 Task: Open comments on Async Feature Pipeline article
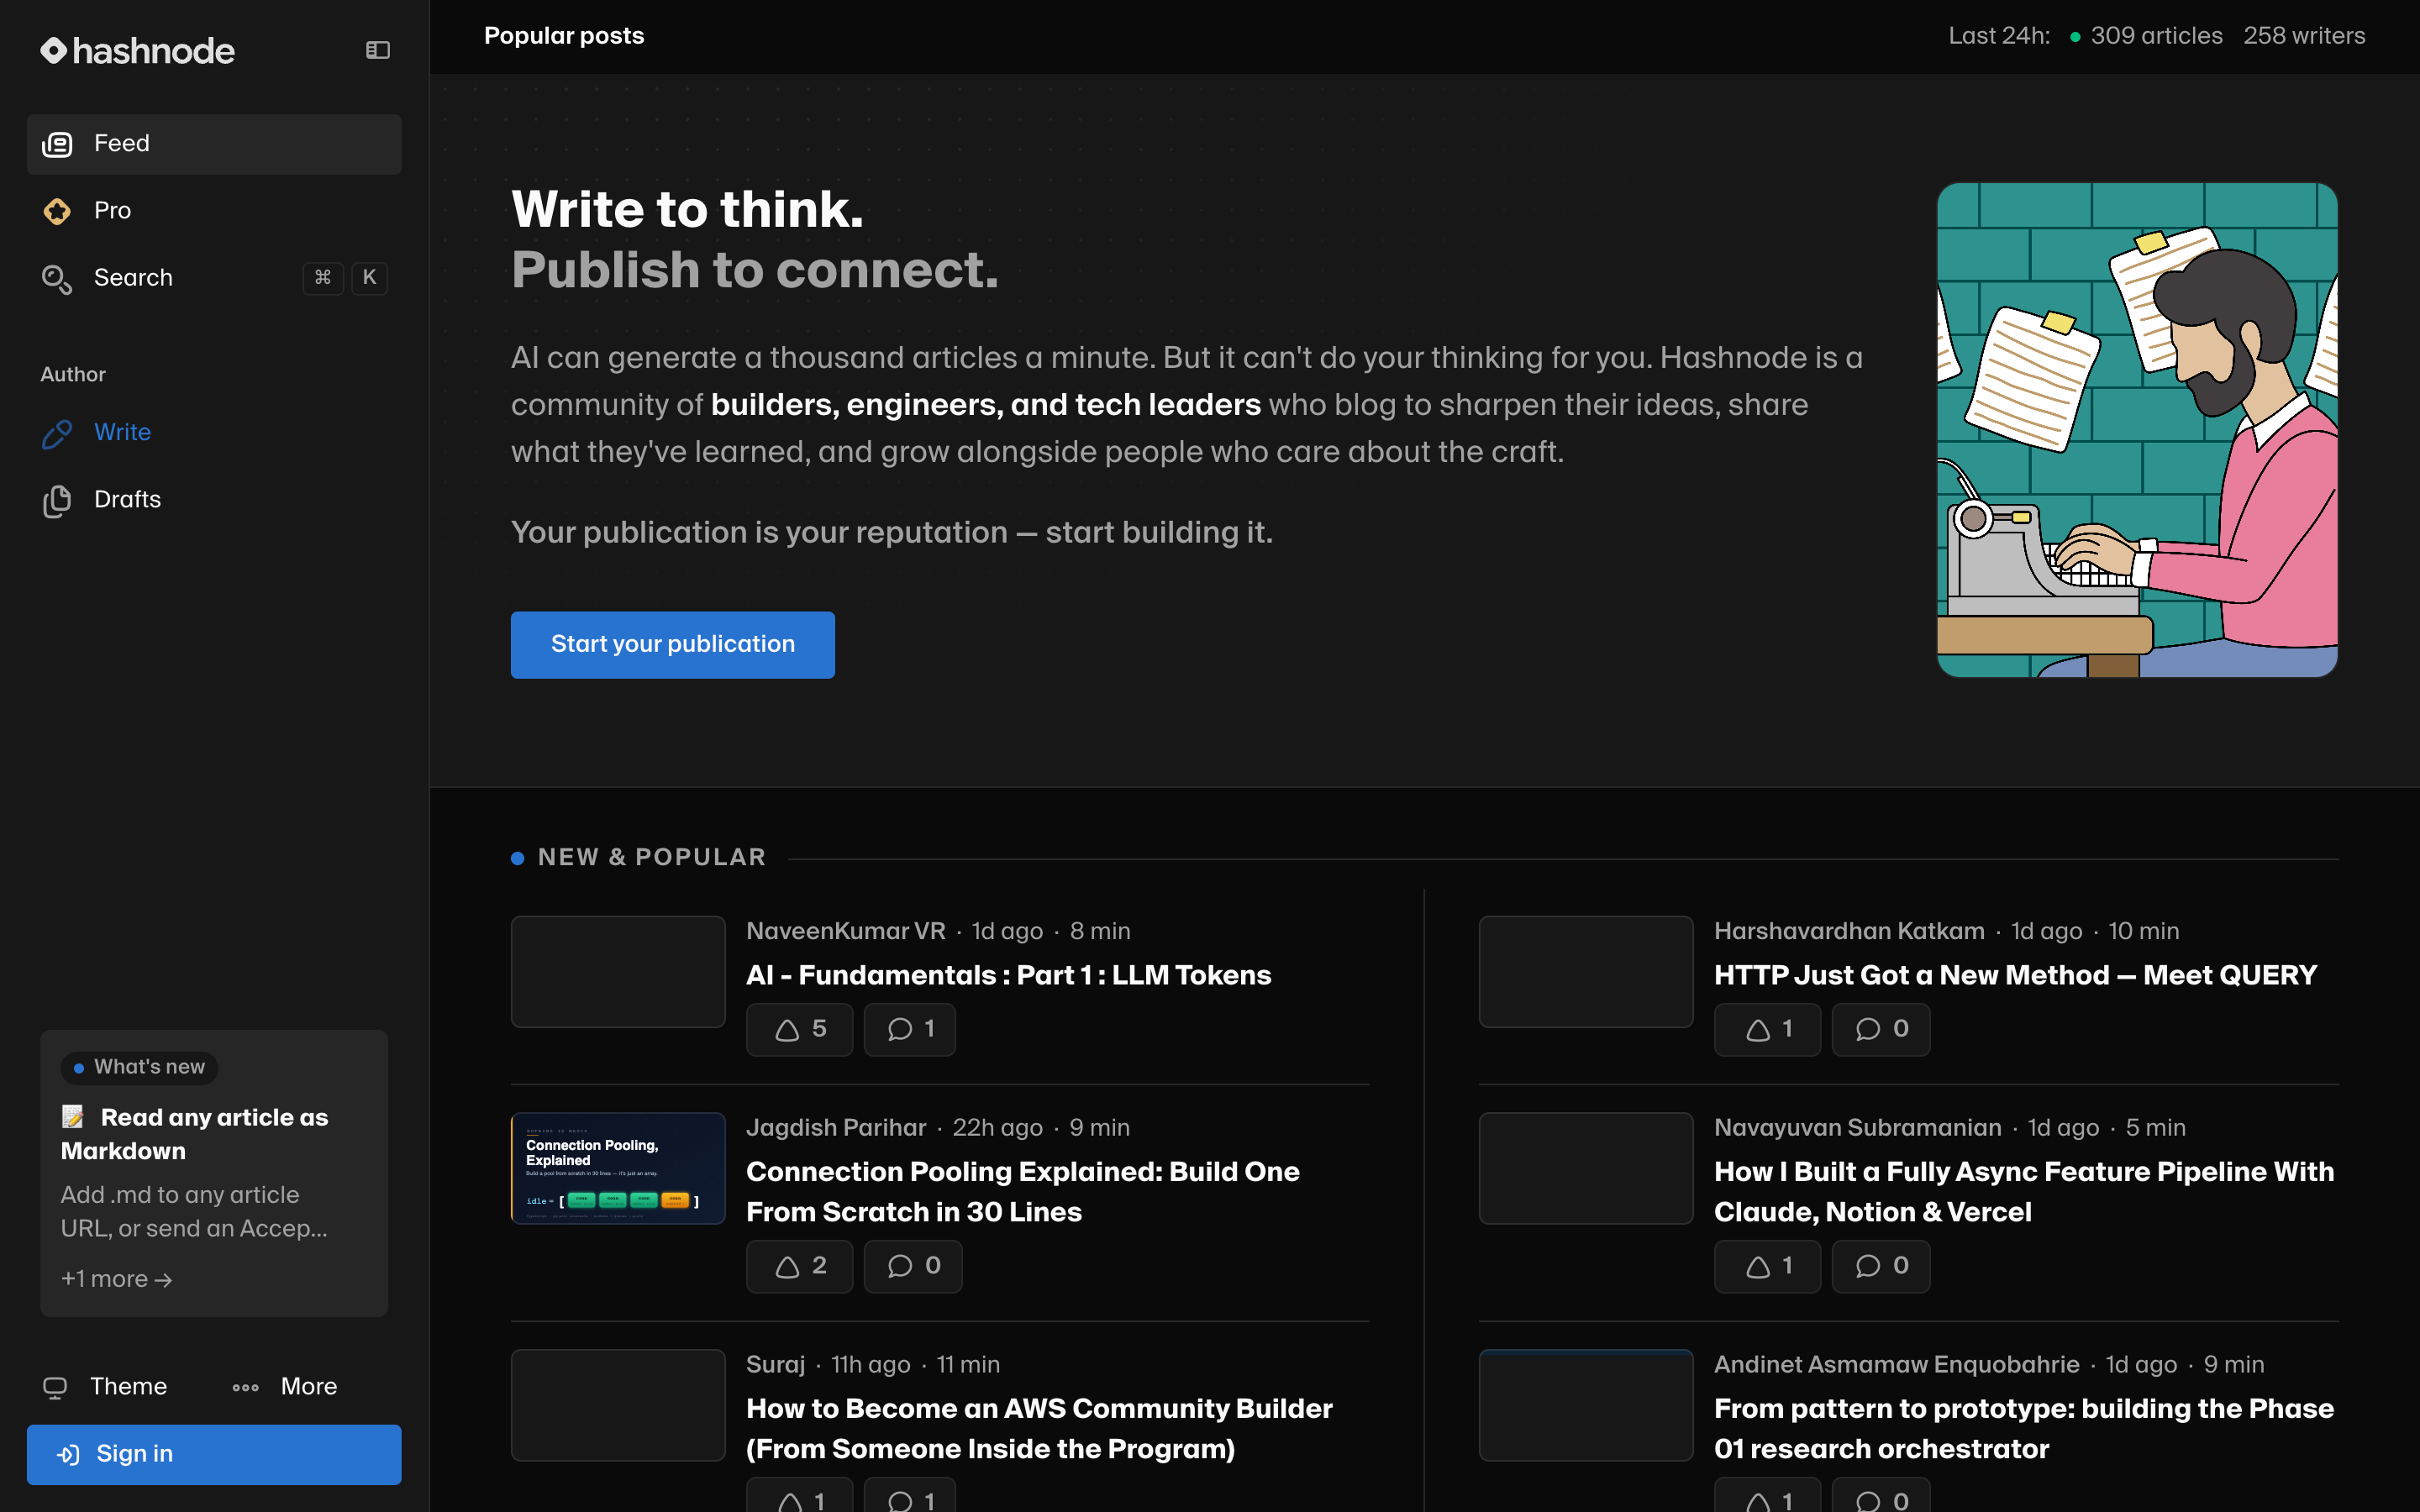(x=1881, y=1267)
